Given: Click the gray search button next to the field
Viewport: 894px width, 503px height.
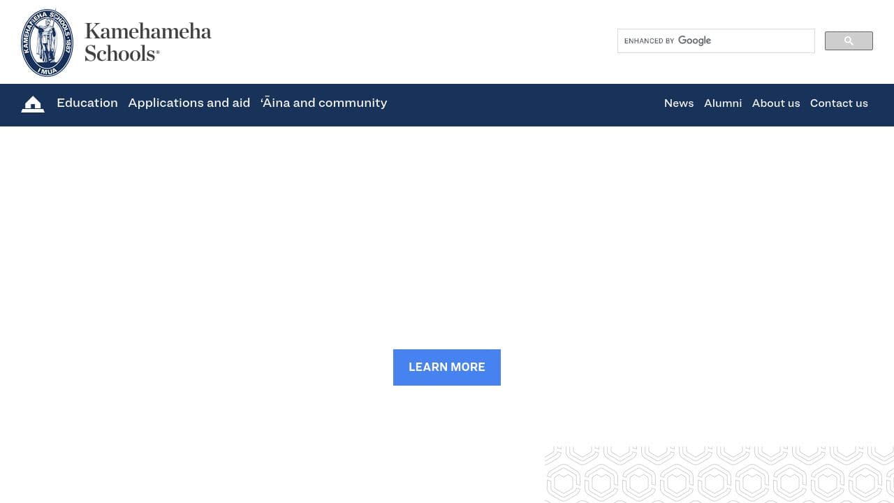Looking at the screenshot, I should (848, 41).
